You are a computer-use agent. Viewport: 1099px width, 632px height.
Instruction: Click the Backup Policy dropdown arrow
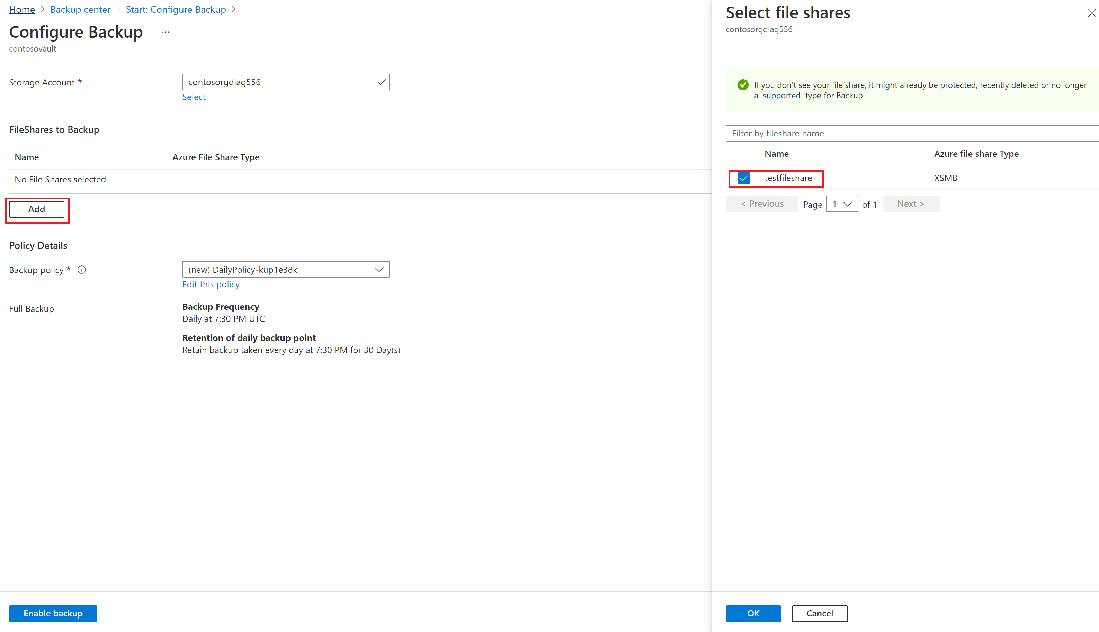[381, 269]
